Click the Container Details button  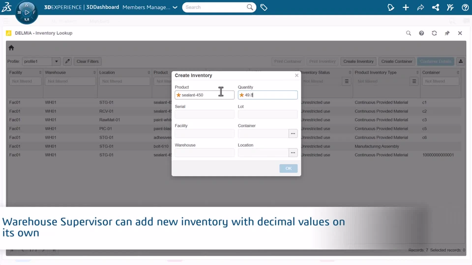pos(436,61)
